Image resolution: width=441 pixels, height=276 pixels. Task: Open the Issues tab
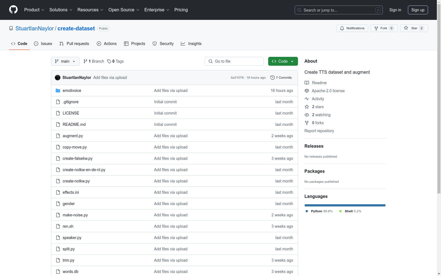click(43, 44)
